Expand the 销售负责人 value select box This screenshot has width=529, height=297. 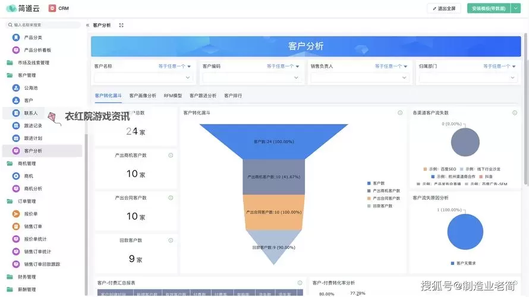[x=359, y=78]
